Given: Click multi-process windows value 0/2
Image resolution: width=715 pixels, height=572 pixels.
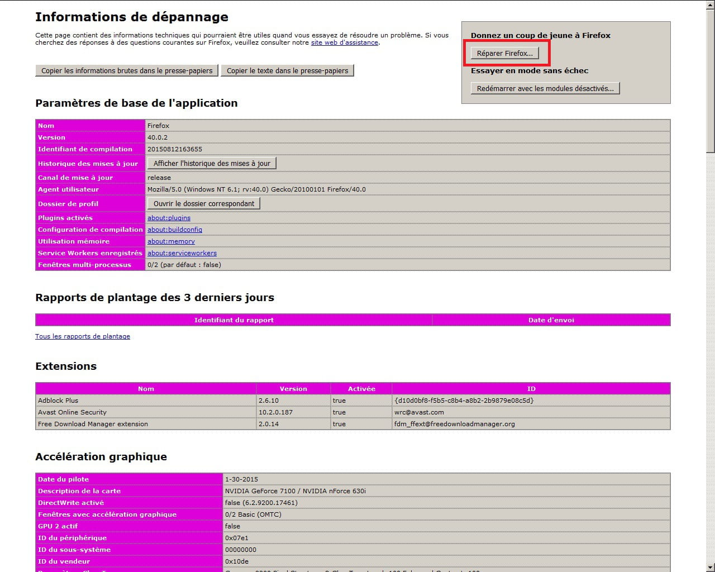Looking at the screenshot, I should (184, 265).
